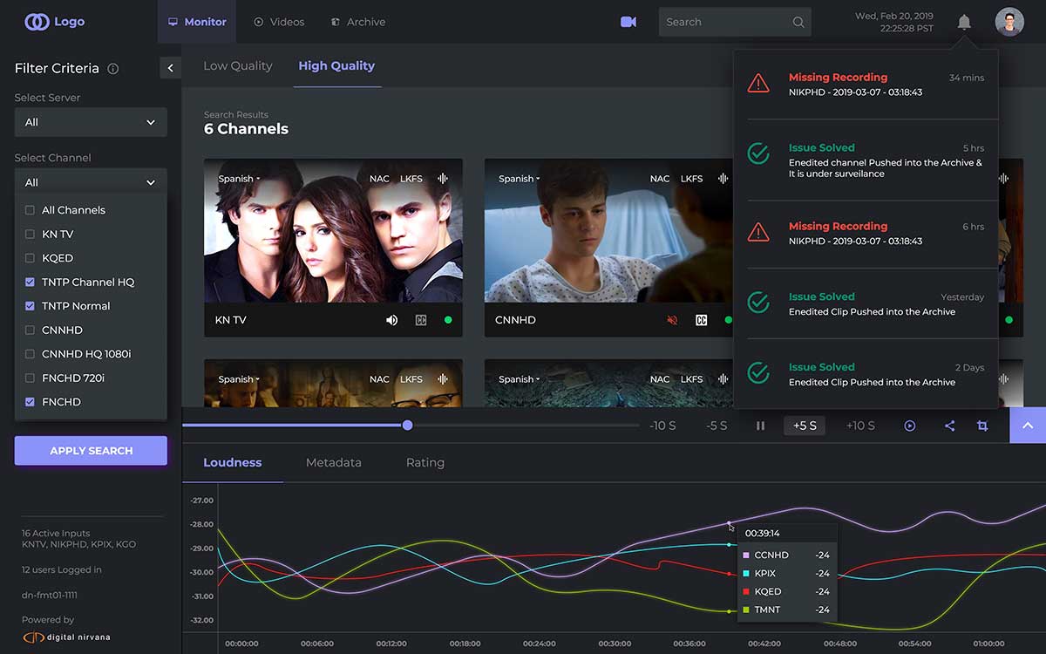Pause playback in timeline bar
Image resolution: width=1046 pixels, height=654 pixels.
pos(760,426)
